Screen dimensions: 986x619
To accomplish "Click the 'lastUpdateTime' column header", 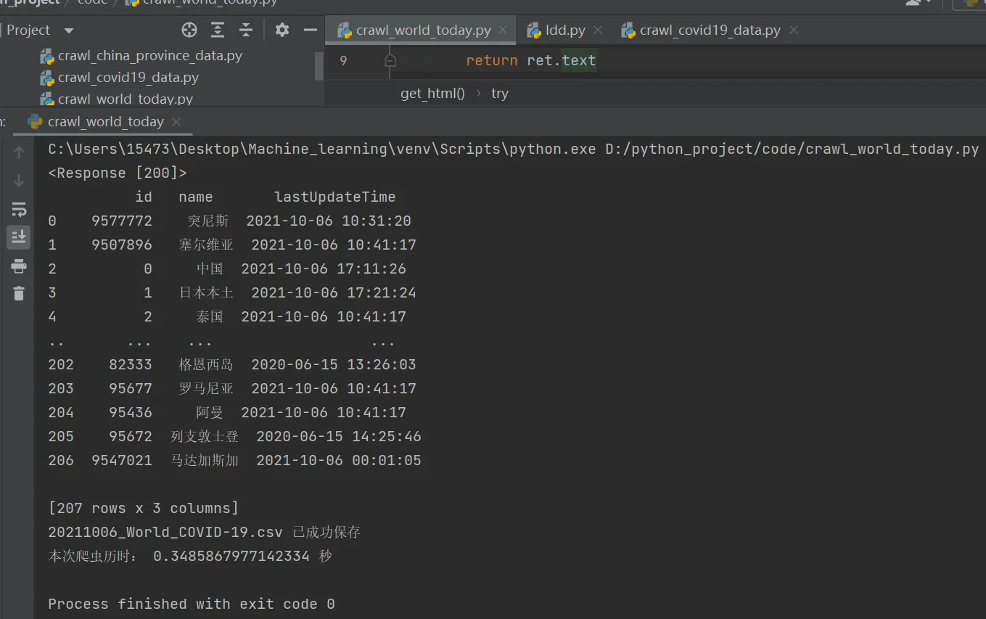I will pyautogui.click(x=335, y=197).
